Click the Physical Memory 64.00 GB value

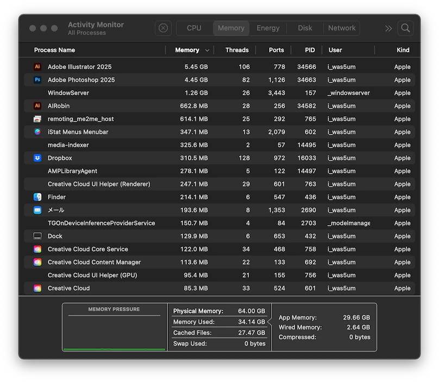click(x=252, y=311)
